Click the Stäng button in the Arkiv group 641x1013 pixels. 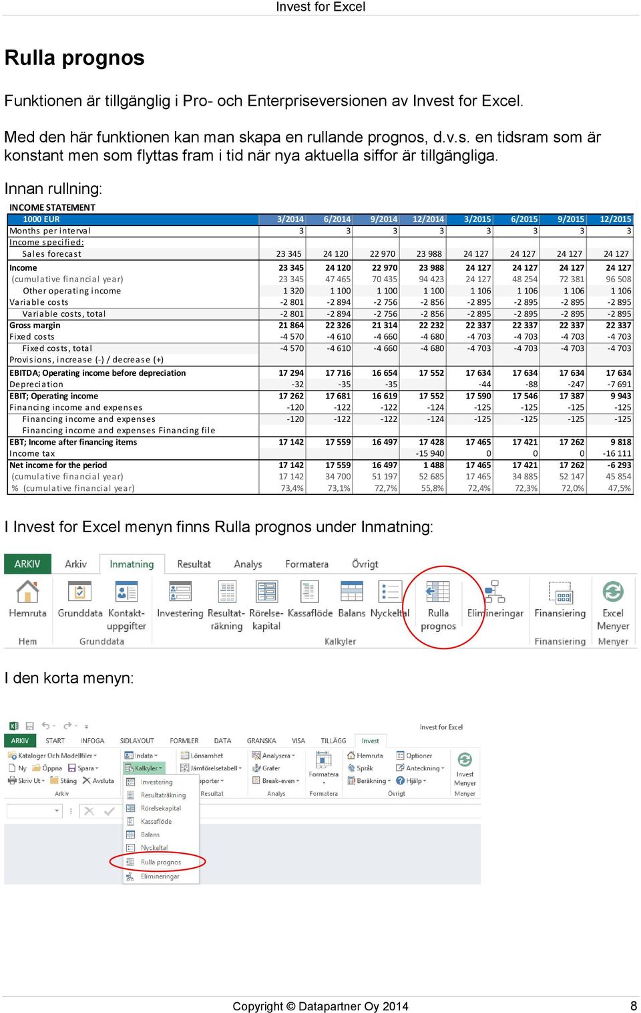(63, 781)
